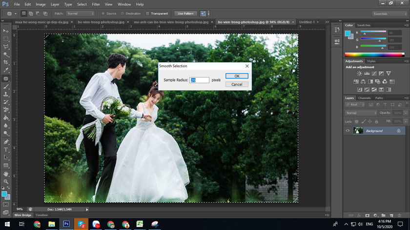The image size is (410, 230).
Task: Add a Color Balance adjustment
Action: point(363,81)
